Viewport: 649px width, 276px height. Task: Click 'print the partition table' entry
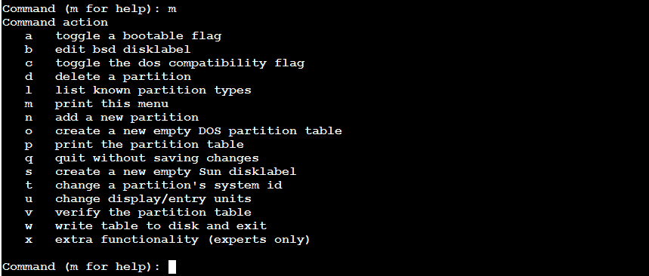(150, 145)
